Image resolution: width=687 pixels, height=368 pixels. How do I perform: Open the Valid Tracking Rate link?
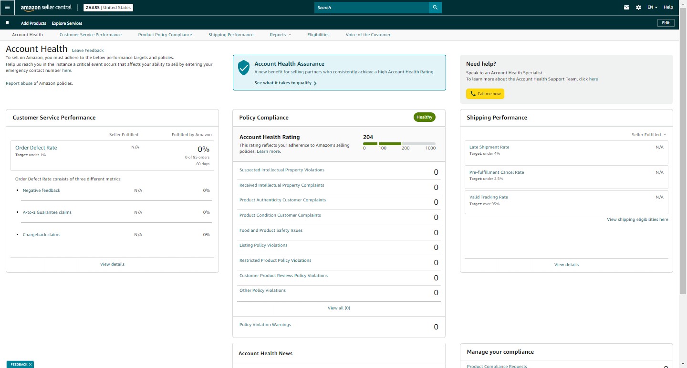point(489,197)
